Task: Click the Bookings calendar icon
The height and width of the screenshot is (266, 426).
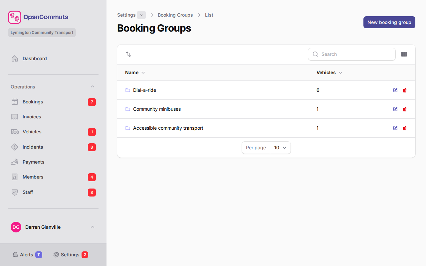Action: coord(15,102)
